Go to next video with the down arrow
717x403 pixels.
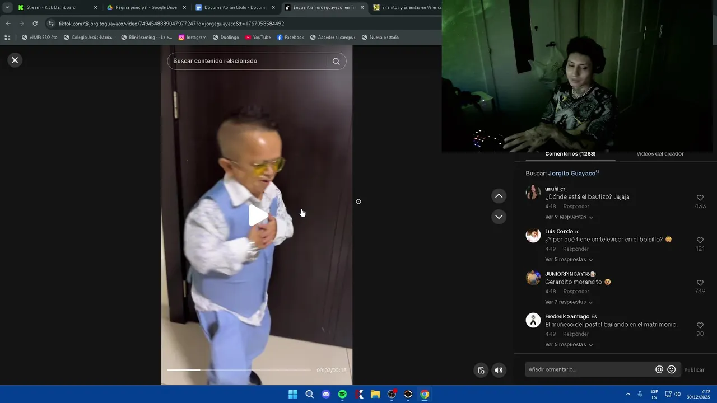pyautogui.click(x=499, y=217)
